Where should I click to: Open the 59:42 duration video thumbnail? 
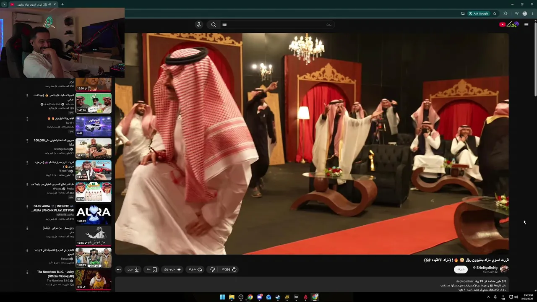tap(94, 148)
